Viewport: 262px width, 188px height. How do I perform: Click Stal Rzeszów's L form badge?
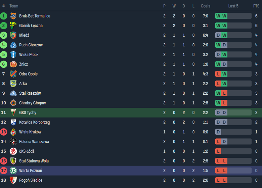pyautogui.click(x=224, y=93)
